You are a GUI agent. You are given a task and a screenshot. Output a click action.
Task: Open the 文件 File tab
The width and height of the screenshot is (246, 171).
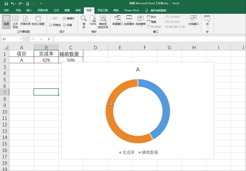click(x=6, y=10)
